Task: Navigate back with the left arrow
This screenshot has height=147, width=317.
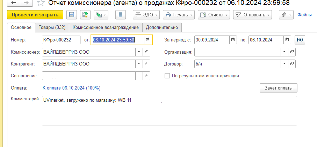Action: (x=14, y=3)
